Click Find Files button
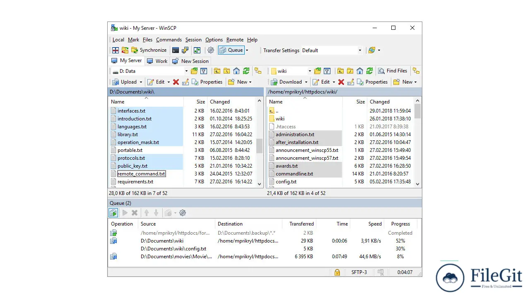Image resolution: width=530 pixels, height=298 pixels. click(393, 71)
